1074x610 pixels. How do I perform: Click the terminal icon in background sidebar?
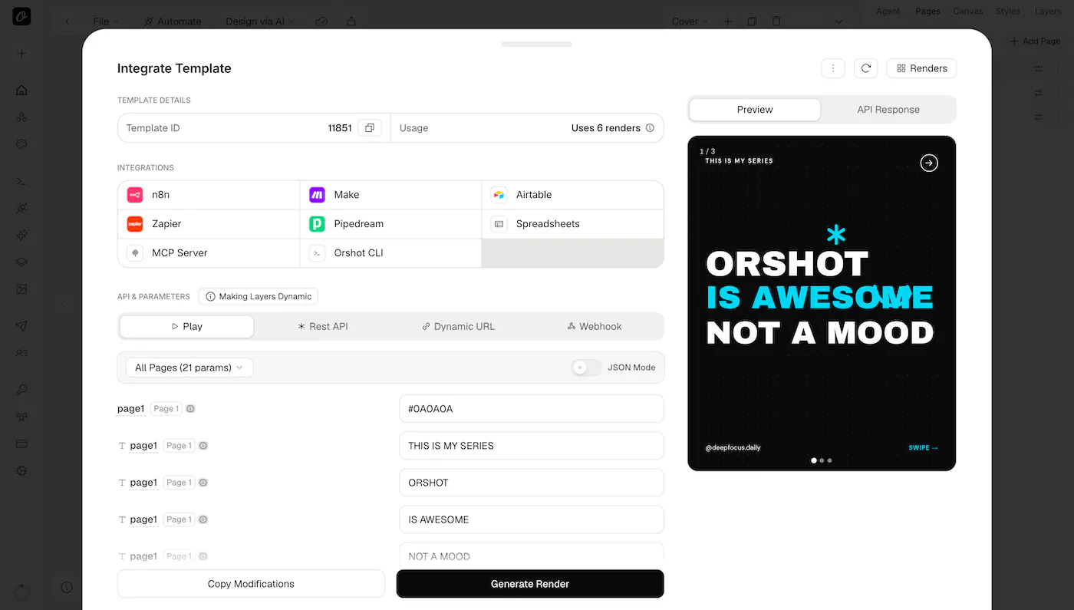(21, 181)
